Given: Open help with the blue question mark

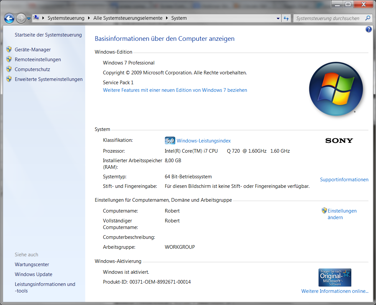Looking at the screenshot, I should point(368,29).
